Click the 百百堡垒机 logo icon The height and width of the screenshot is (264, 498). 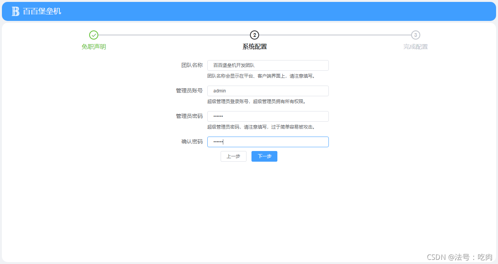coord(15,11)
